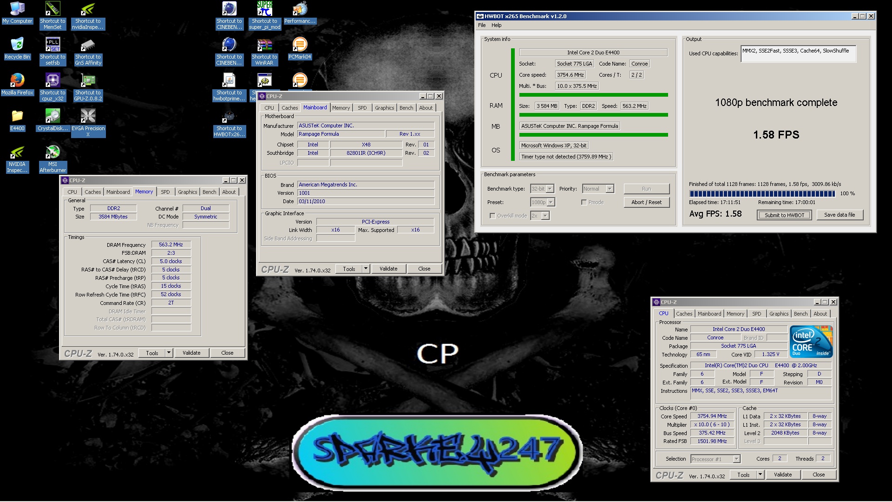Select the Shortcut to GPU-Z.0.8.2 icon

tap(88, 87)
